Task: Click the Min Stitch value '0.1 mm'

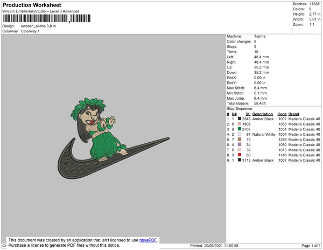Action: coord(261,93)
